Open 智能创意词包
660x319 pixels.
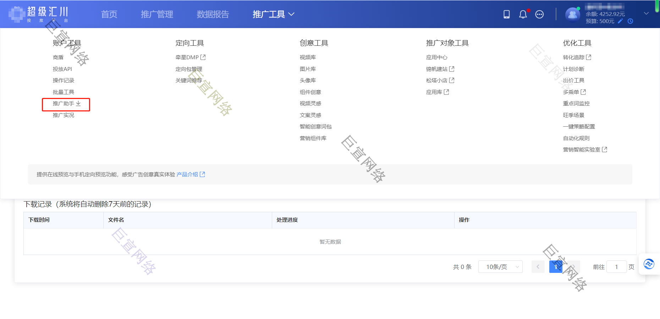[316, 126]
